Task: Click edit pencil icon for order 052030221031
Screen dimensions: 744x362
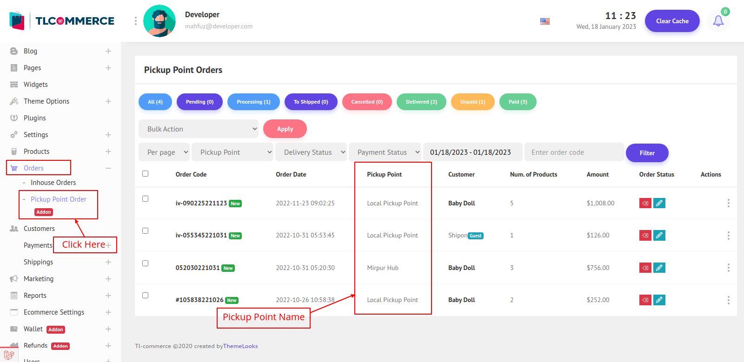Action: coord(659,268)
